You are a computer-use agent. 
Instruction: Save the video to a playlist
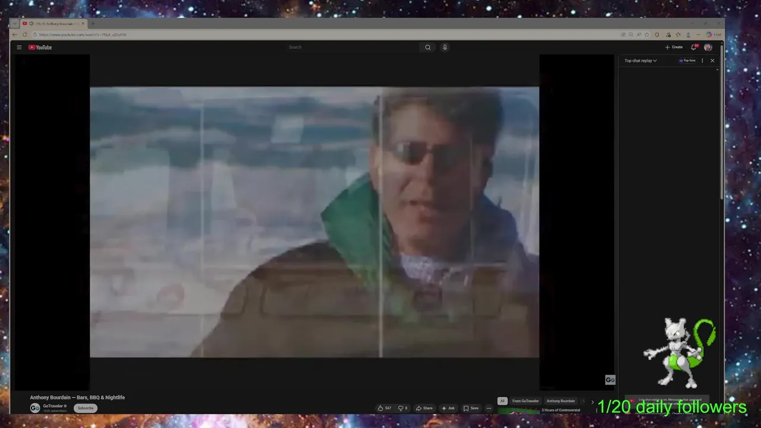coord(471,408)
